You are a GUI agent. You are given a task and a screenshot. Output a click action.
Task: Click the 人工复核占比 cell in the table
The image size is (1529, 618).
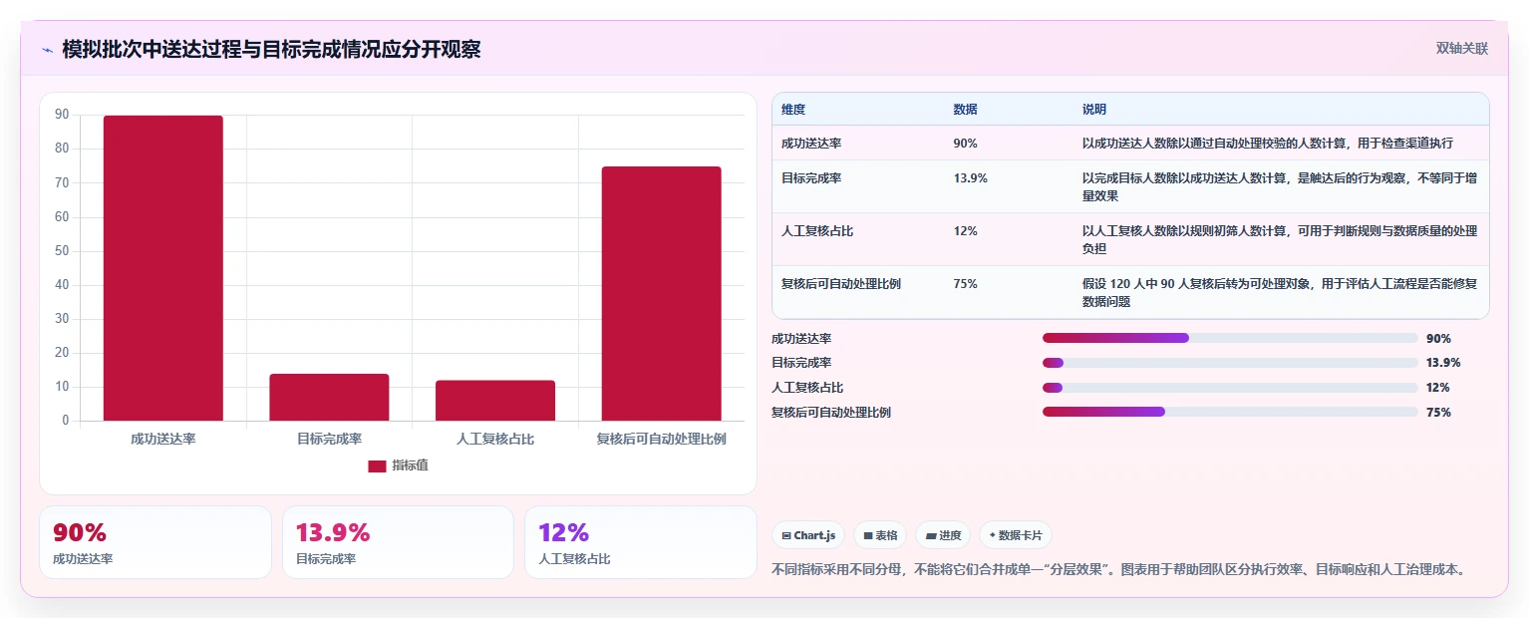point(817,231)
